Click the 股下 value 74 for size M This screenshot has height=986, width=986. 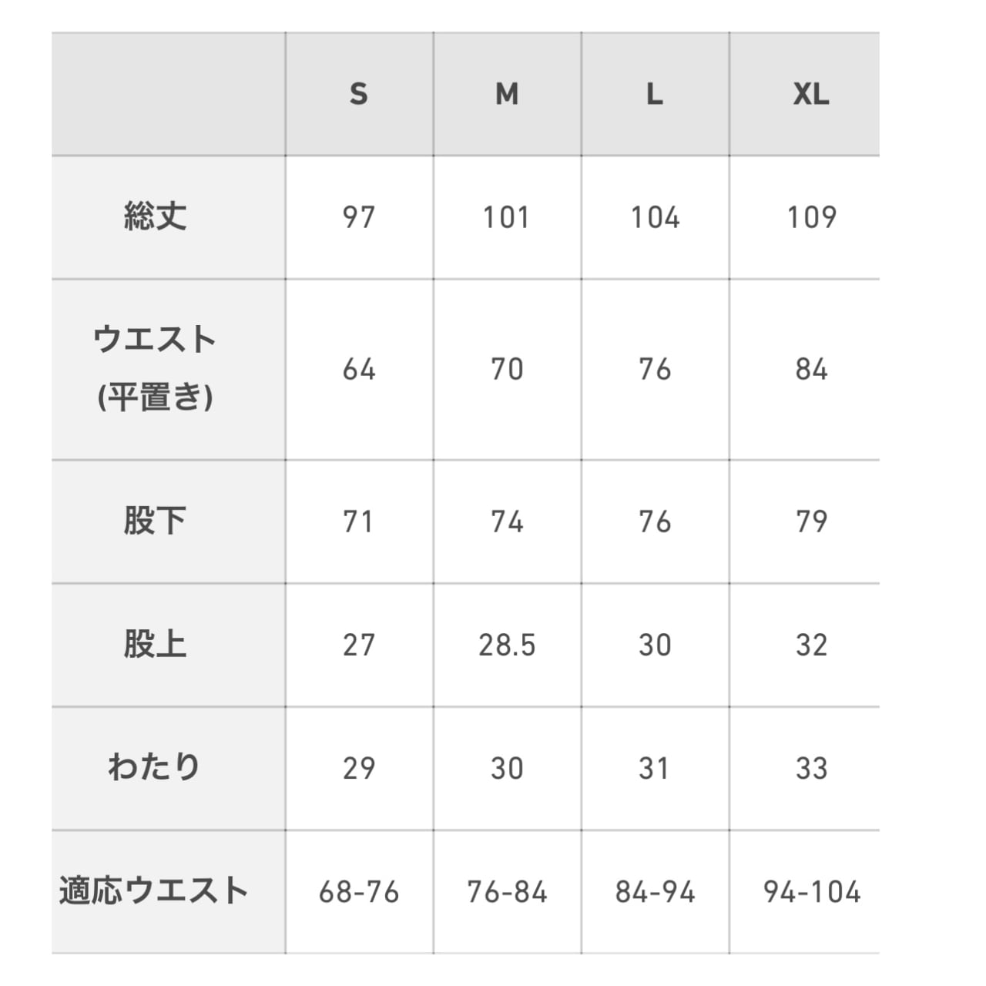pos(507,522)
